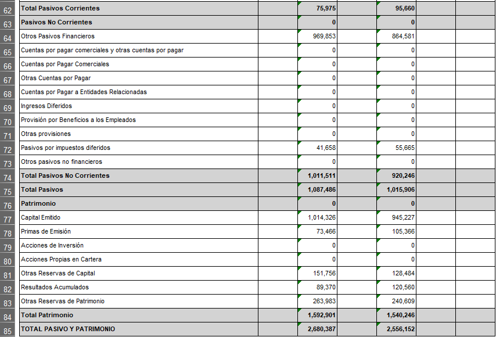The width and height of the screenshot is (496, 337).
Task: Select the 'Capital Emitido' label cell
Action: pos(138,217)
